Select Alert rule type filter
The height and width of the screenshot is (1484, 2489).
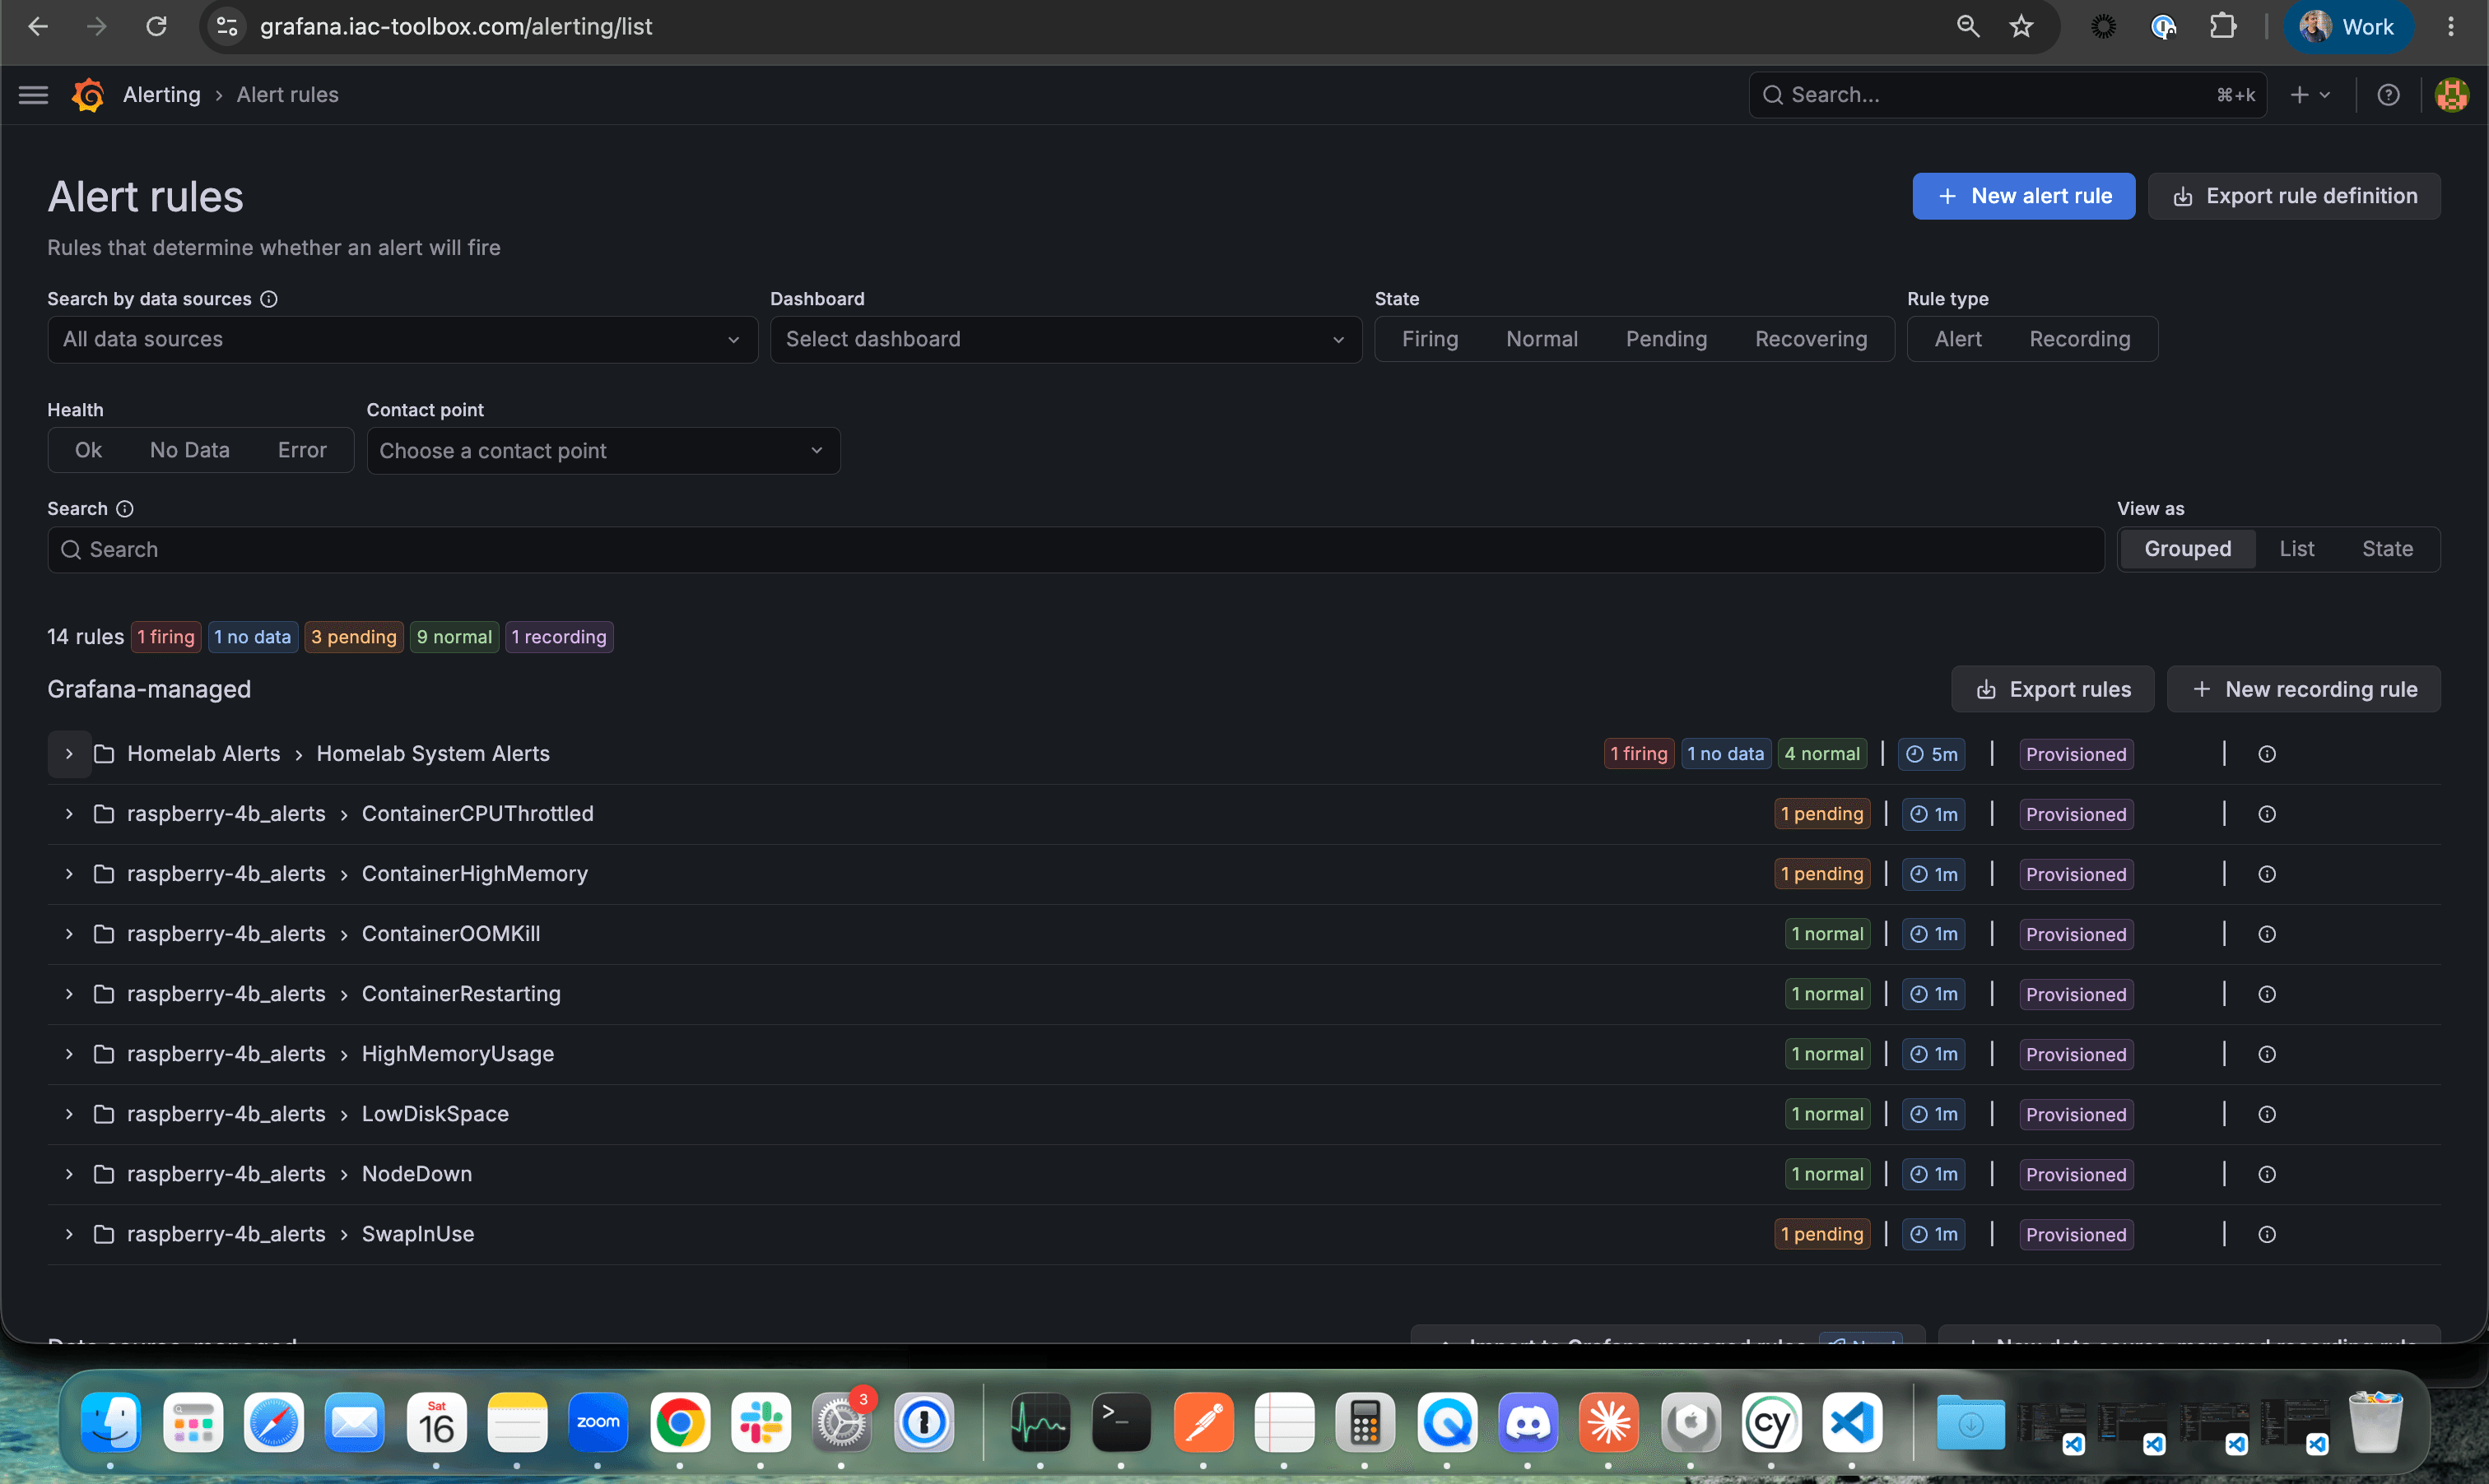pos(1958,339)
